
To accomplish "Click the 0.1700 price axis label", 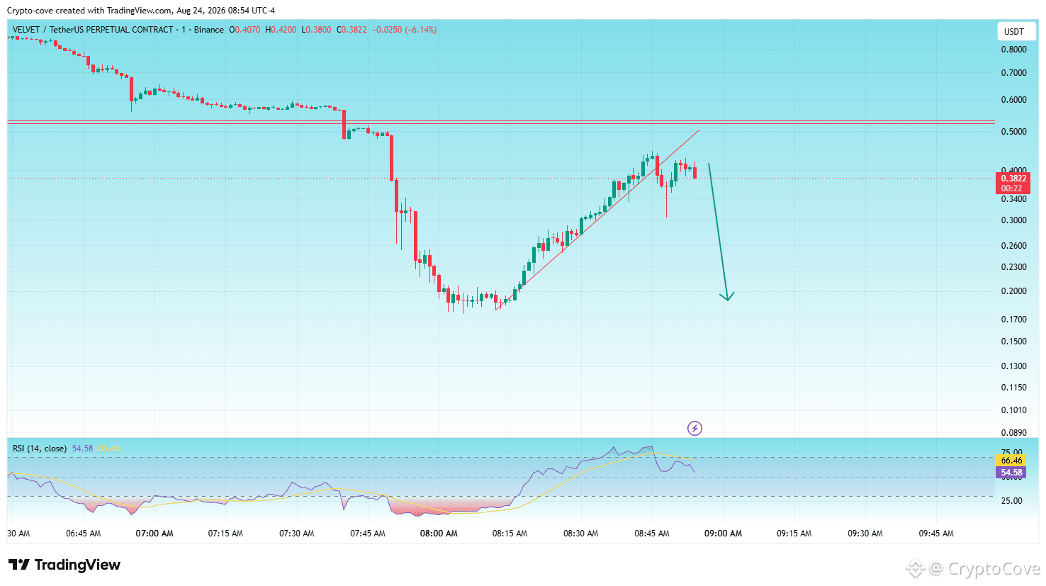I will [x=1013, y=320].
